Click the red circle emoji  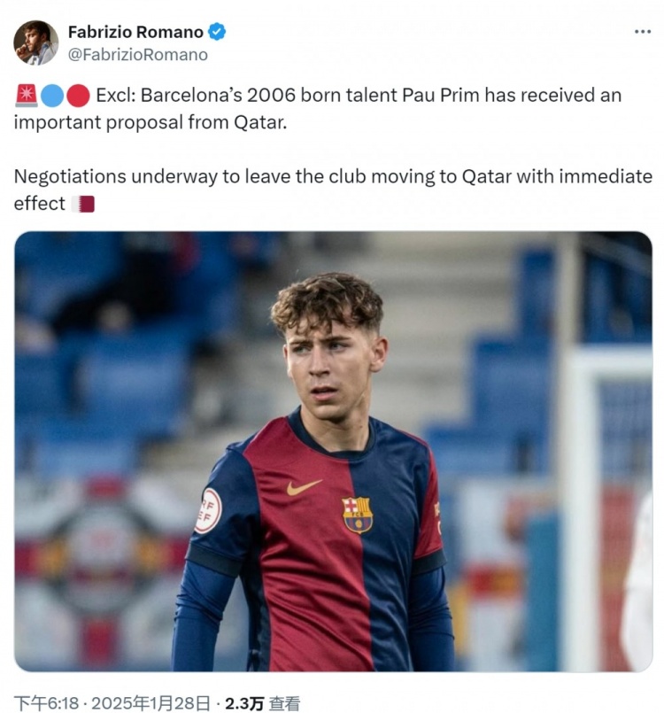(x=78, y=96)
